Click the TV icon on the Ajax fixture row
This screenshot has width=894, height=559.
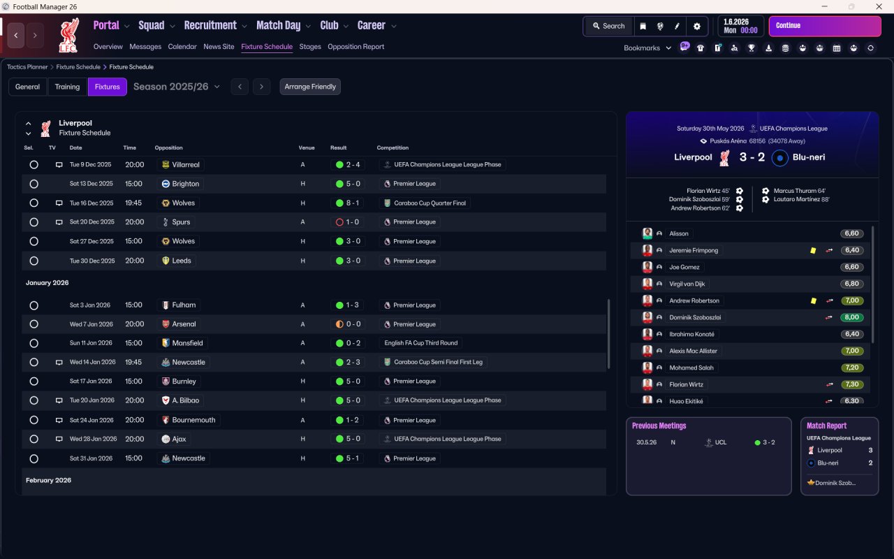59,440
